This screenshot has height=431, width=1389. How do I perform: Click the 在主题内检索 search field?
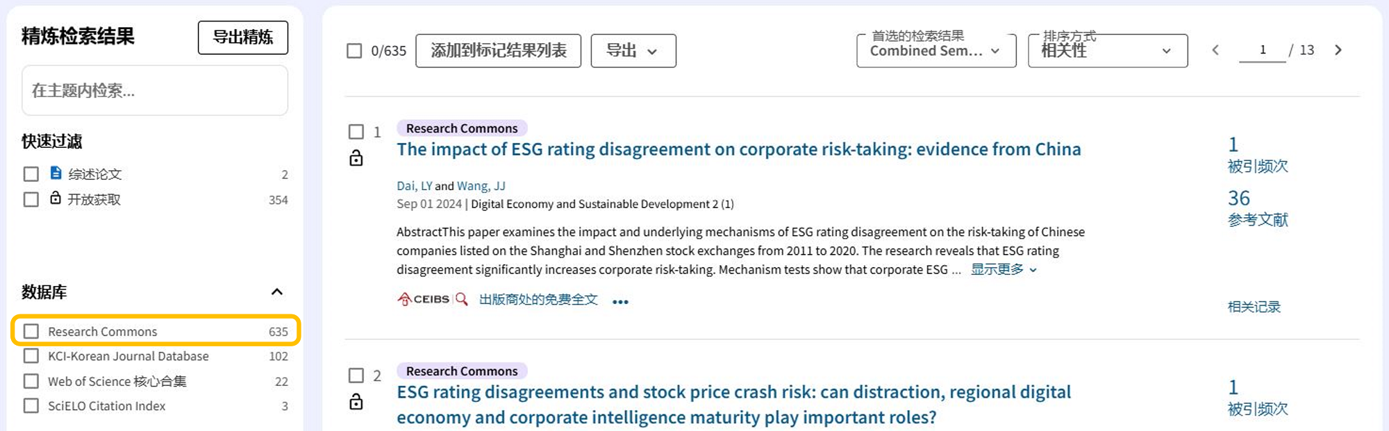pyautogui.click(x=154, y=90)
